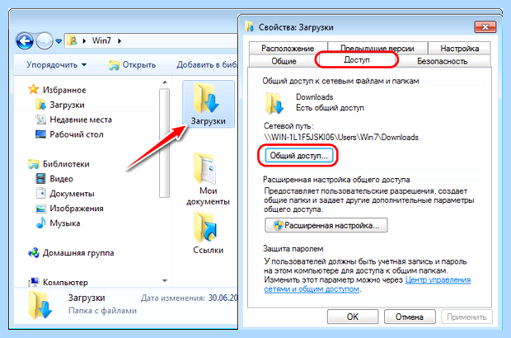This screenshot has width=511, height=338.
Task: Click the user folder icon in address bar
Action: tap(73, 40)
